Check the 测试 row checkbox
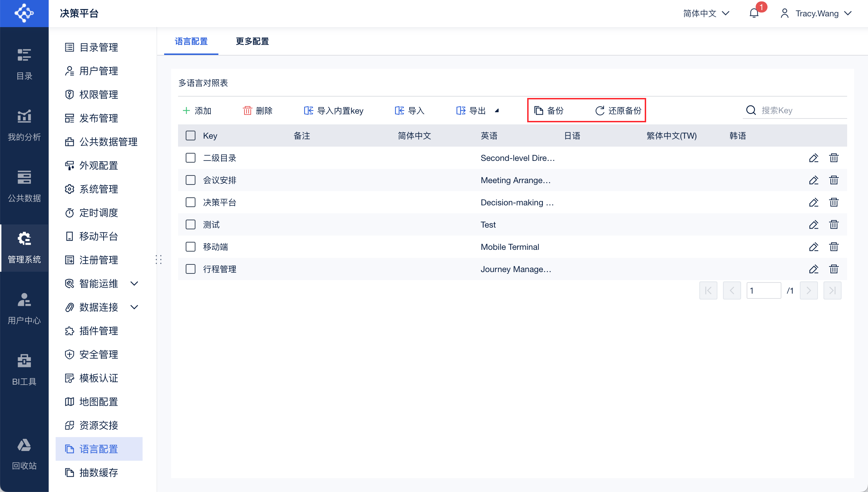The height and width of the screenshot is (492, 868). (191, 225)
